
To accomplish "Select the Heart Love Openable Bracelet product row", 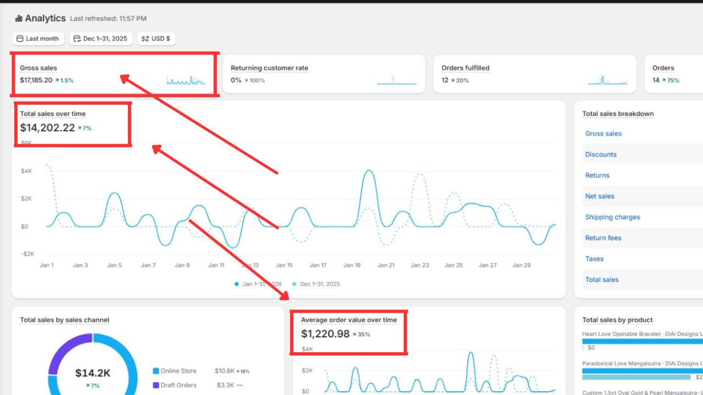I will (643, 340).
